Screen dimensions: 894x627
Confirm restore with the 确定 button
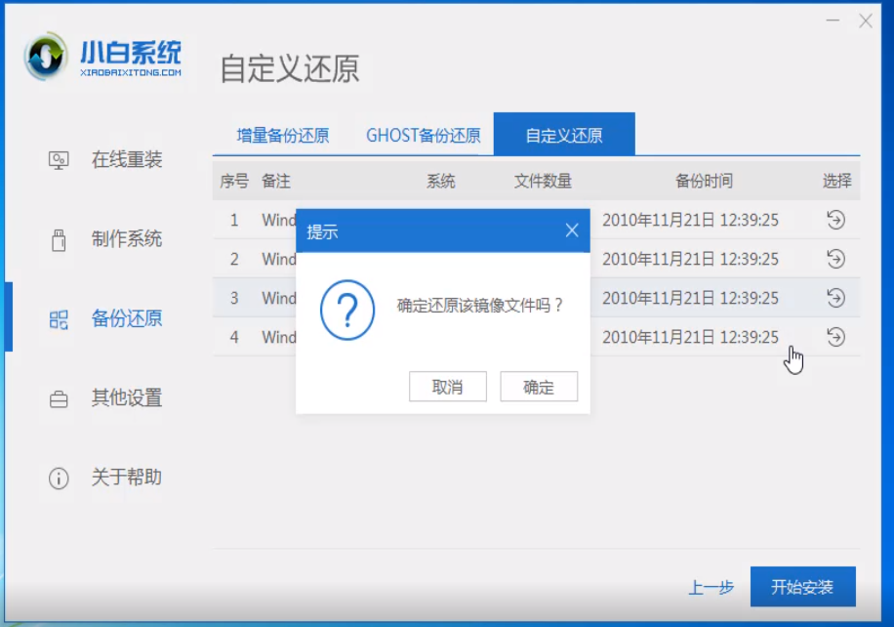coord(539,387)
